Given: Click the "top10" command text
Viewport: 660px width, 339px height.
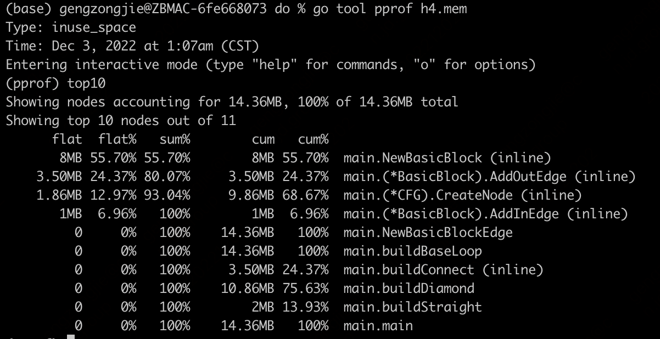Looking at the screenshot, I should [86, 83].
